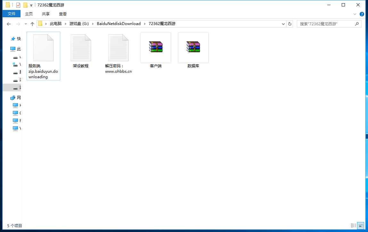The width and height of the screenshot is (368, 232).
Task: Click the search box for 72362魔龙西游
Action: [325, 24]
